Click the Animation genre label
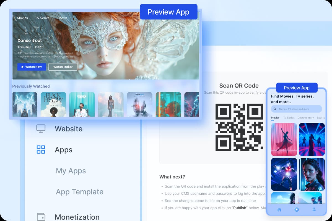The height and width of the screenshot is (221, 332). (25, 47)
